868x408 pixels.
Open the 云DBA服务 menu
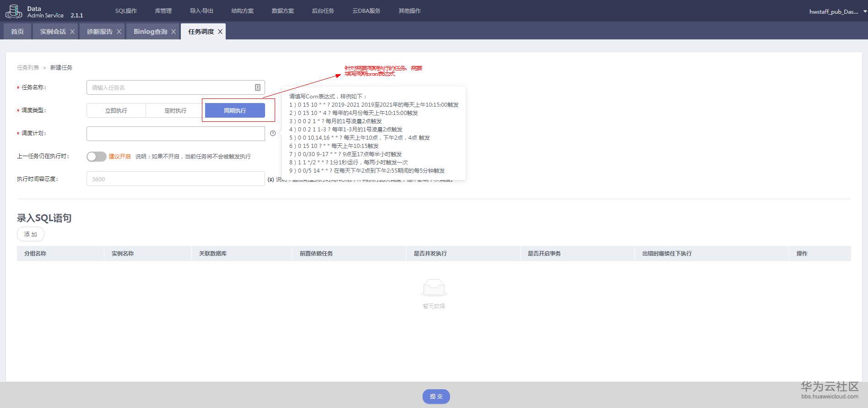(366, 11)
